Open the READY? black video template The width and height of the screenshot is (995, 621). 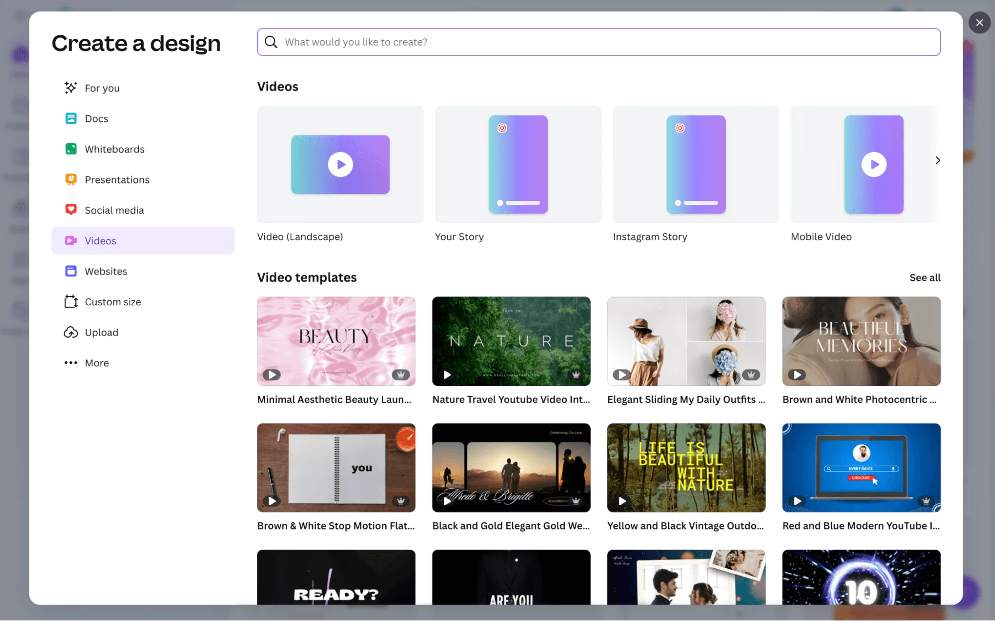click(336, 577)
